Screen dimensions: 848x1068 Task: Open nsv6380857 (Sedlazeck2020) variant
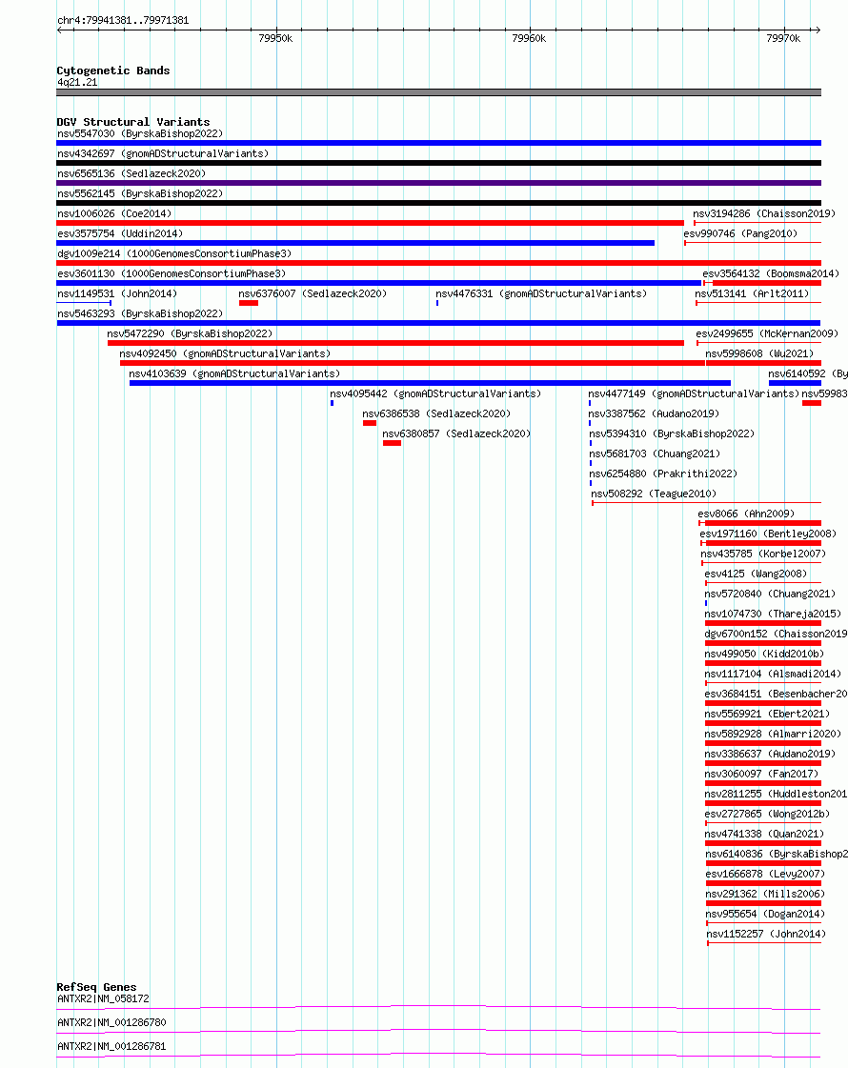click(456, 433)
